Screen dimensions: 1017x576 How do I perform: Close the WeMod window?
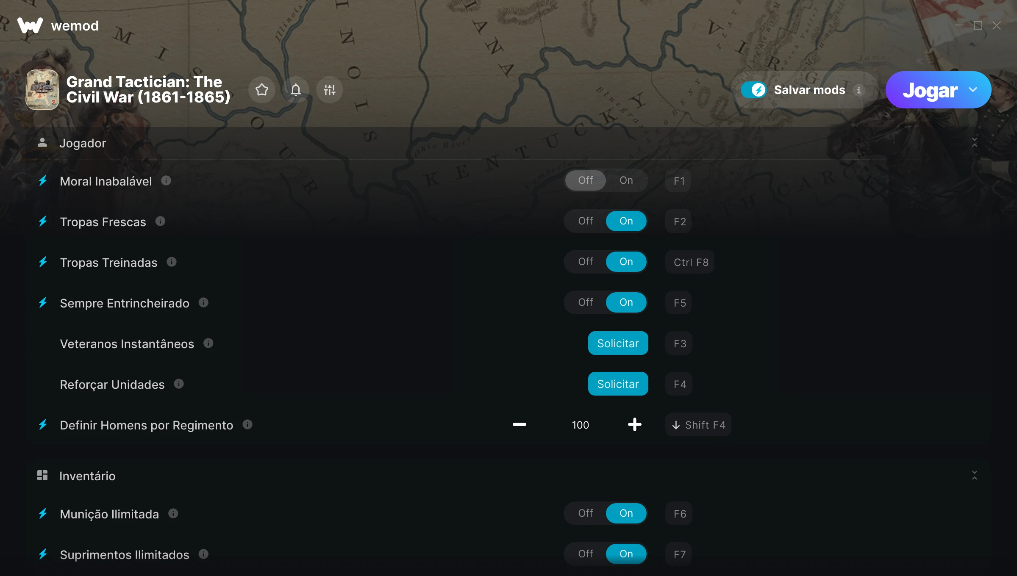pos(997,25)
